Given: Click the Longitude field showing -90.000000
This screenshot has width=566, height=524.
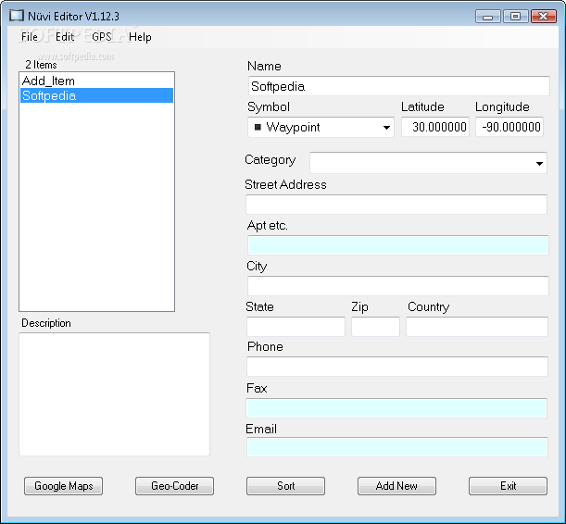Looking at the screenshot, I should (509, 127).
